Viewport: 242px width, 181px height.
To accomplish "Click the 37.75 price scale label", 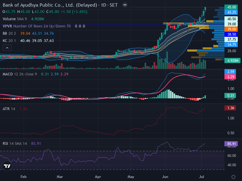I will coord(231,40).
